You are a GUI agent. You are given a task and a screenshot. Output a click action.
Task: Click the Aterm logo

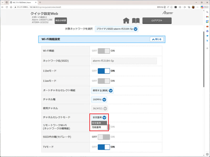click(x=167, y=13)
